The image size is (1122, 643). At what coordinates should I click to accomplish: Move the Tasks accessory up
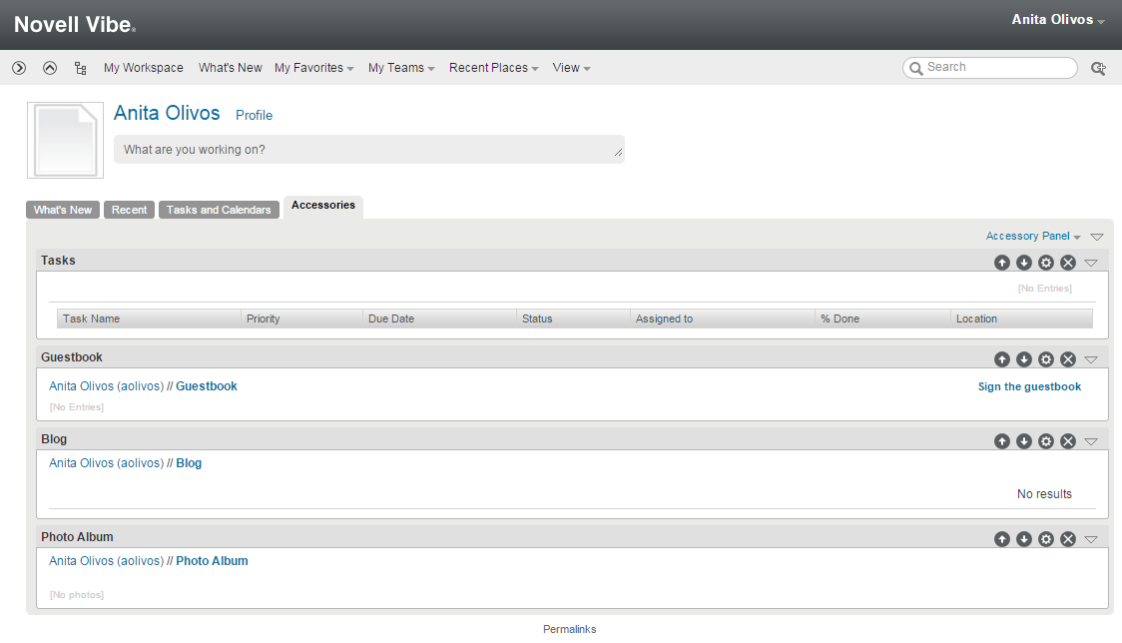point(1002,263)
